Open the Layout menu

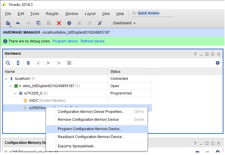click(x=90, y=14)
